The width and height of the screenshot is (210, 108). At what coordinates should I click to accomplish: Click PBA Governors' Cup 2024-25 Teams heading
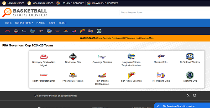coord(28,45)
